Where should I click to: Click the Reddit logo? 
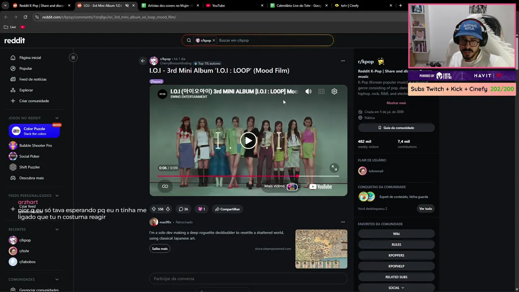(15, 41)
